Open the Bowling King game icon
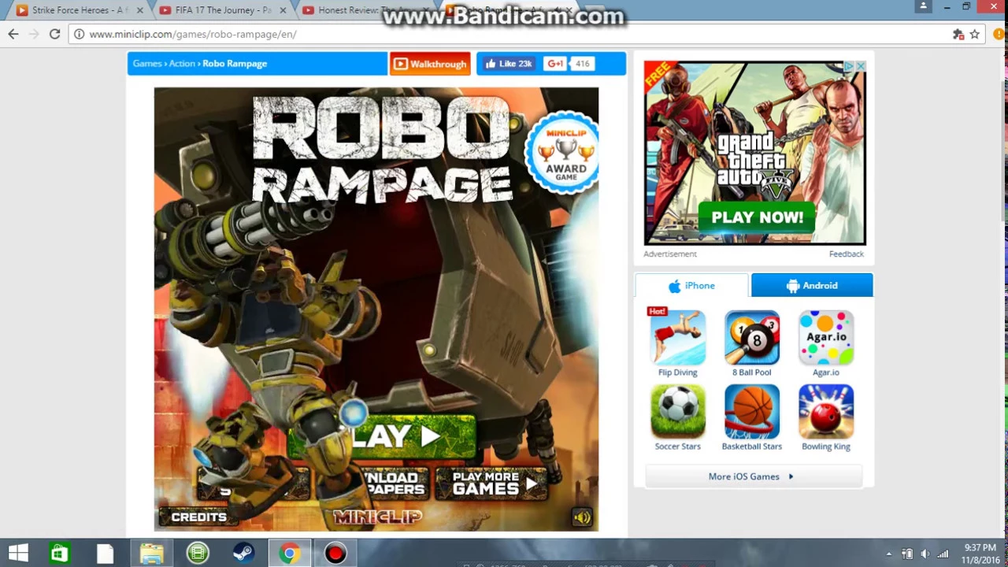 click(826, 412)
